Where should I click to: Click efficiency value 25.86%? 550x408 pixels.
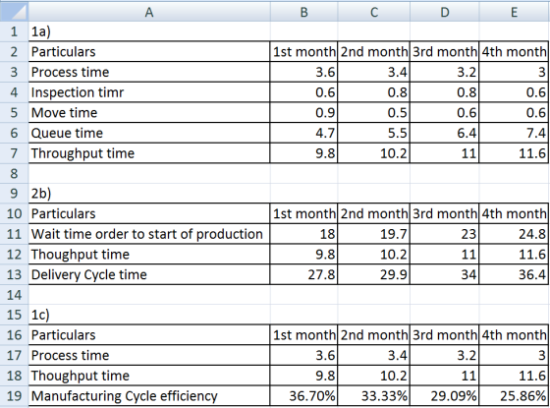514,396
